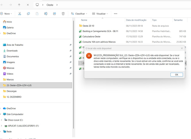Sort by the Tamanho column header
191x139 pixels.
(178, 20)
